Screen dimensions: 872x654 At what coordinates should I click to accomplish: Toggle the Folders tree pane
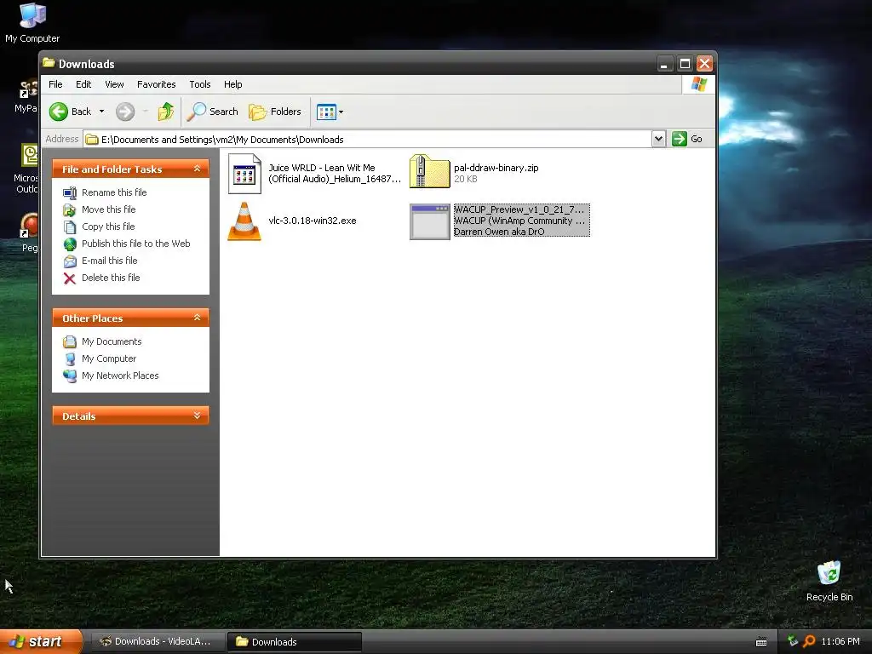click(x=275, y=112)
